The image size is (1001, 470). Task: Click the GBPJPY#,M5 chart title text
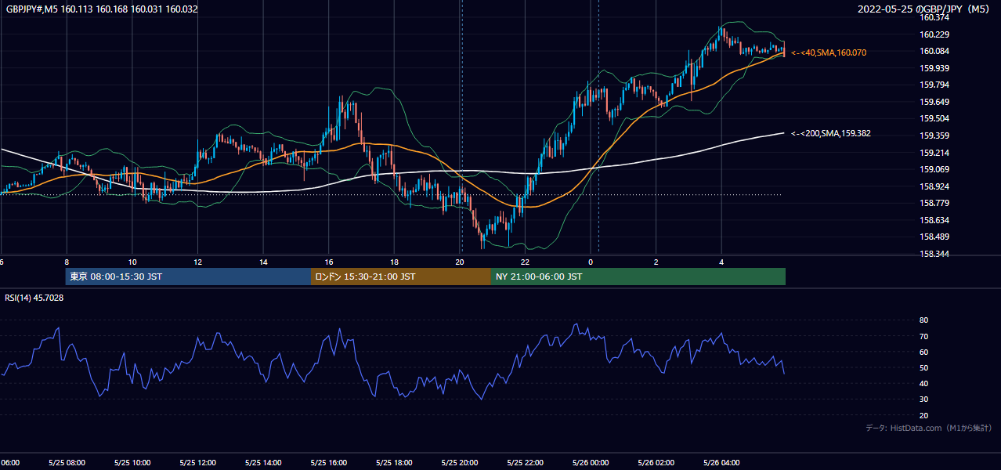click(x=101, y=9)
